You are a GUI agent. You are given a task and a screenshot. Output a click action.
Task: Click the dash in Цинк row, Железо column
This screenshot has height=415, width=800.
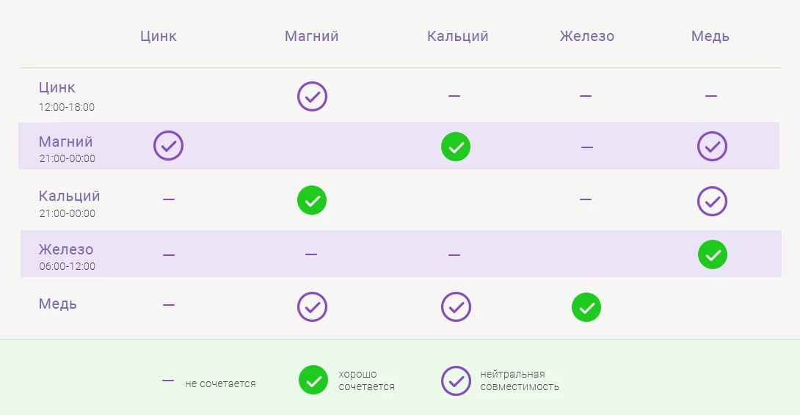pos(586,96)
